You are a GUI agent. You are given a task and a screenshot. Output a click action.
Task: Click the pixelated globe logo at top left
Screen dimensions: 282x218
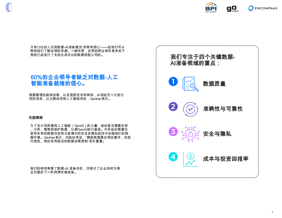pyautogui.click(x=9, y=7)
